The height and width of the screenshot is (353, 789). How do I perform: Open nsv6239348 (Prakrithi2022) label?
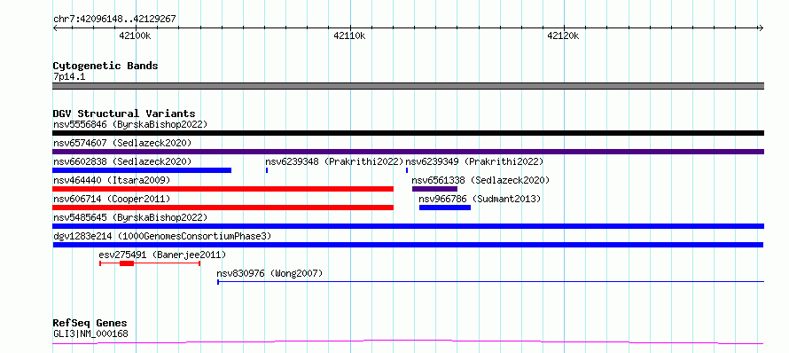click(334, 161)
